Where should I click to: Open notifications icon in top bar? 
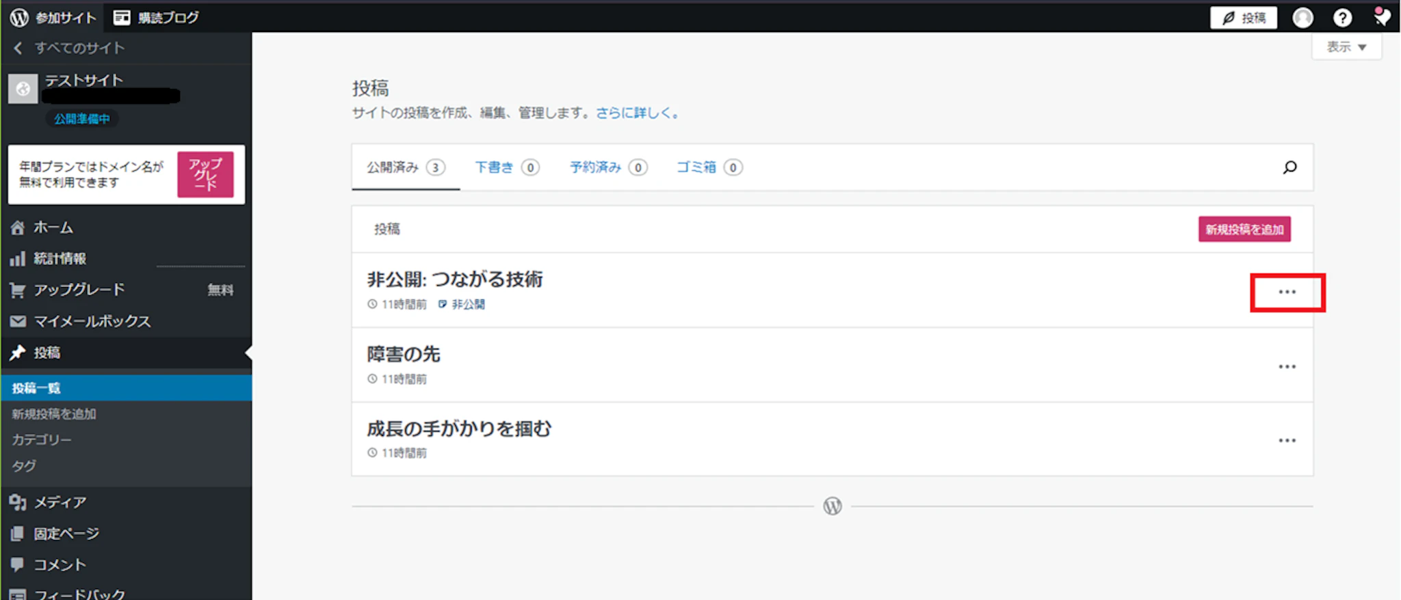click(1382, 17)
